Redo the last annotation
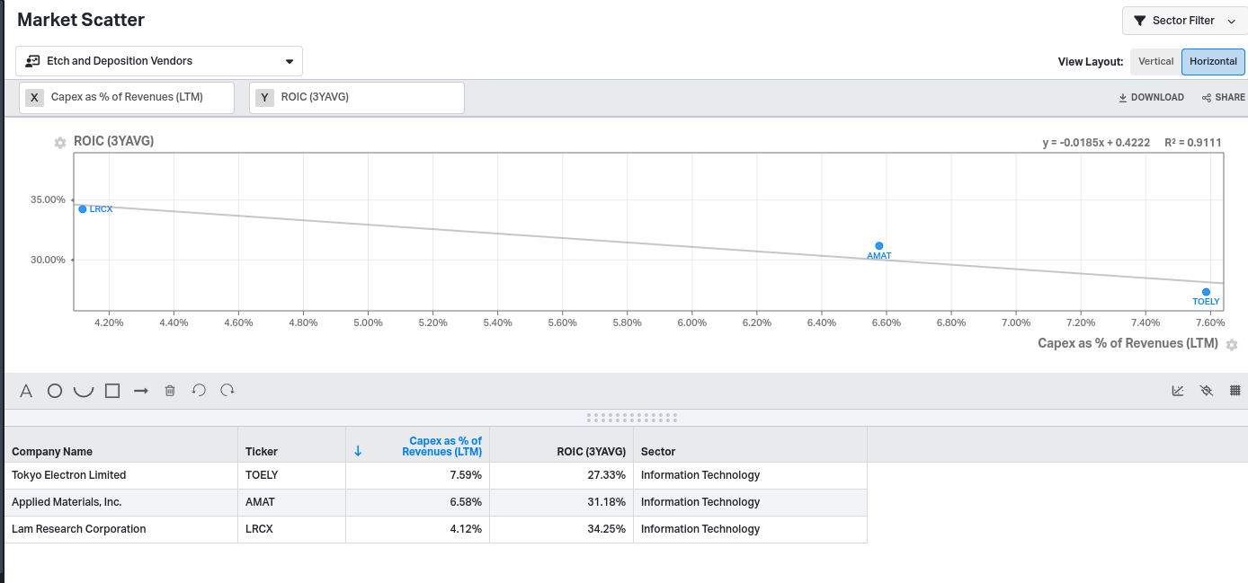Image resolution: width=1248 pixels, height=583 pixels. coord(227,390)
